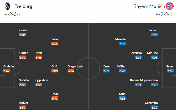Click Musiala's 7.56 rating badge

[122, 44]
